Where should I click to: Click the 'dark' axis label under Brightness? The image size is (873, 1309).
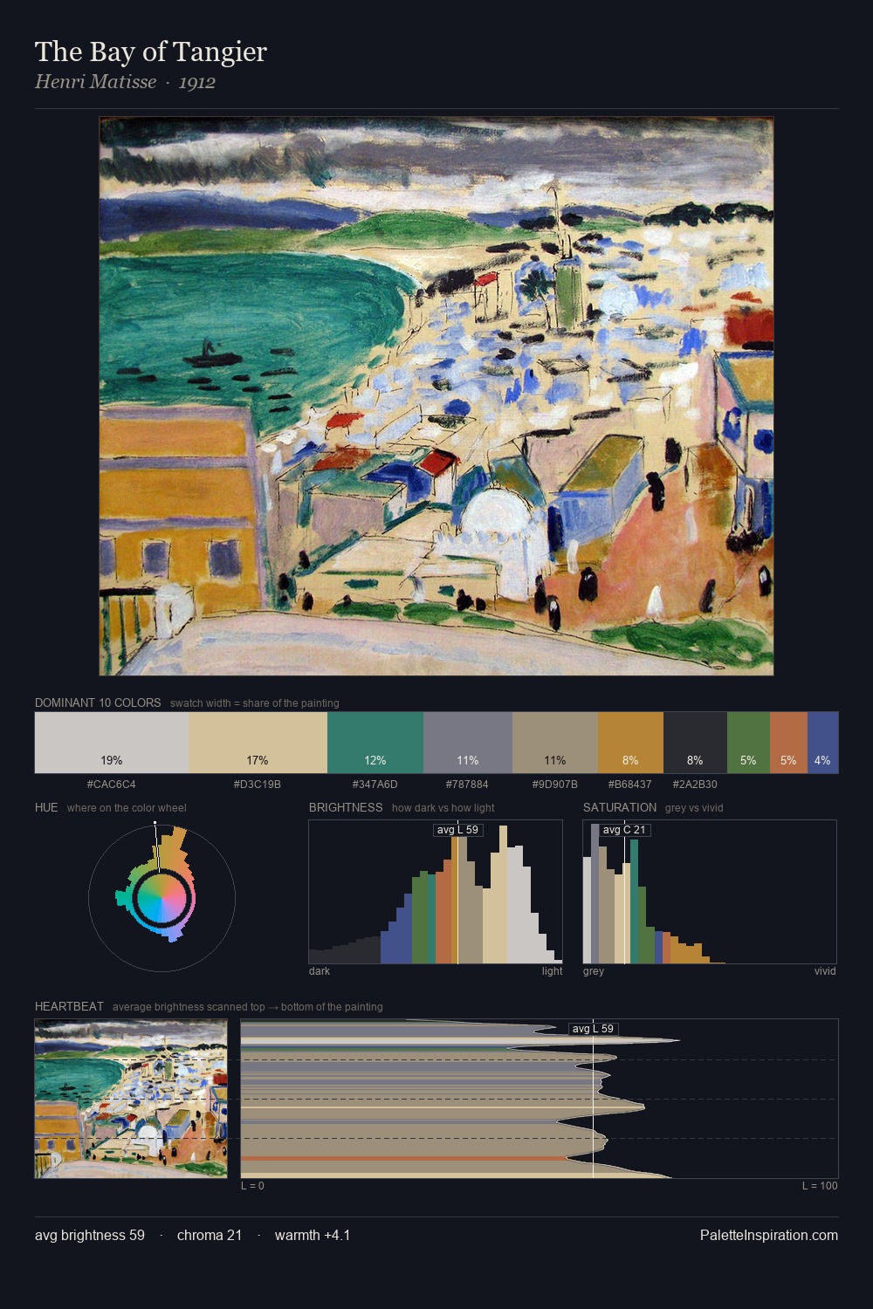coord(320,971)
